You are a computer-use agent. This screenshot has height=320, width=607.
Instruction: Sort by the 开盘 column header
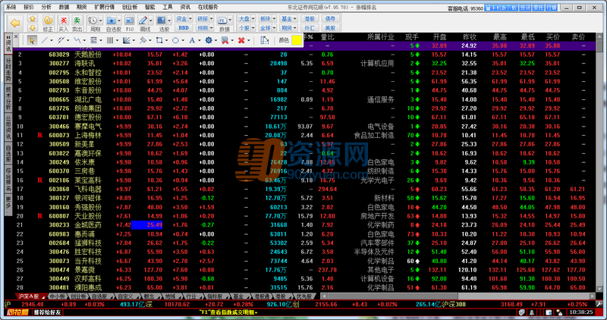[x=439, y=37]
